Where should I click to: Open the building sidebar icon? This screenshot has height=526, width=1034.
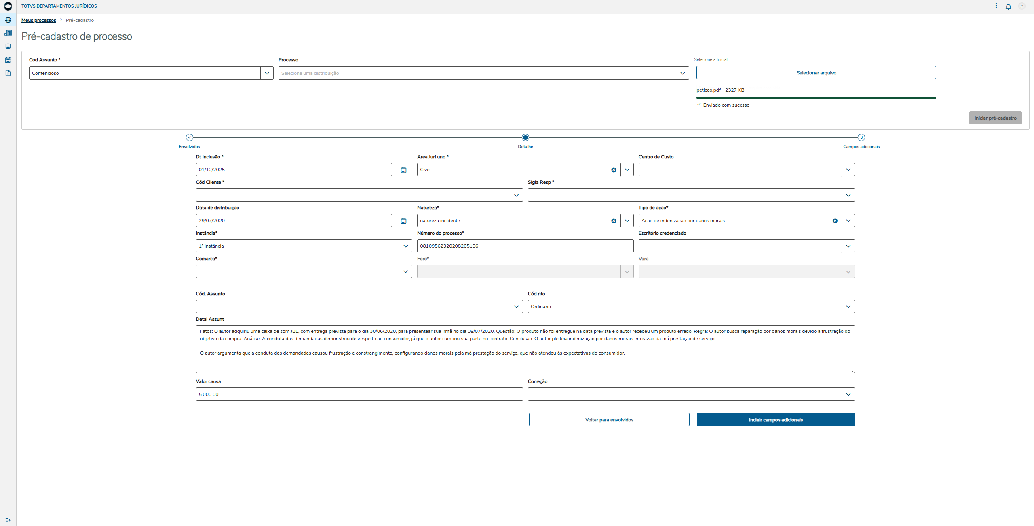pyautogui.click(x=8, y=60)
